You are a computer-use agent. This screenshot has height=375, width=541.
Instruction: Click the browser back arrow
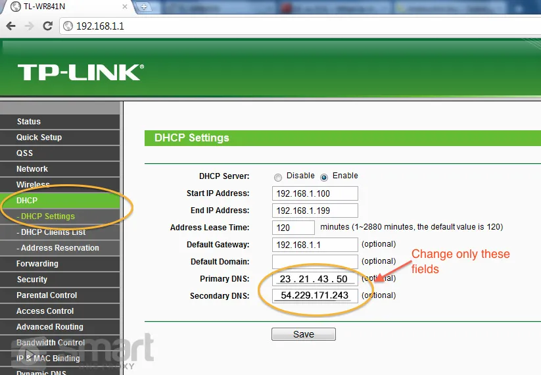click(11, 26)
